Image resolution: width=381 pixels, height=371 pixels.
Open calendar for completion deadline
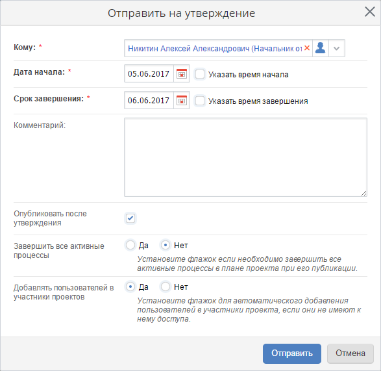pos(182,100)
